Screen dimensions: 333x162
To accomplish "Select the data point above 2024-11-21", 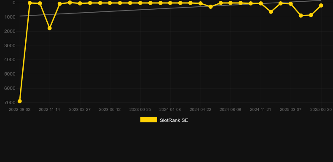I will pos(260,3).
